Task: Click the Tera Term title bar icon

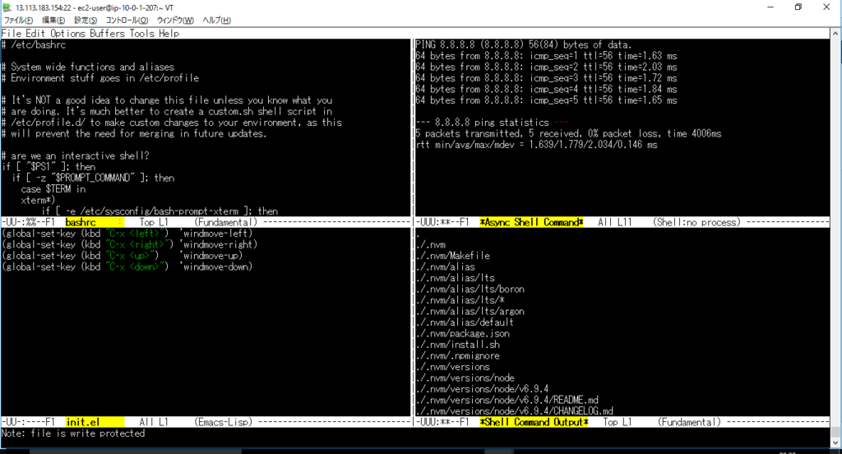Action: point(7,7)
